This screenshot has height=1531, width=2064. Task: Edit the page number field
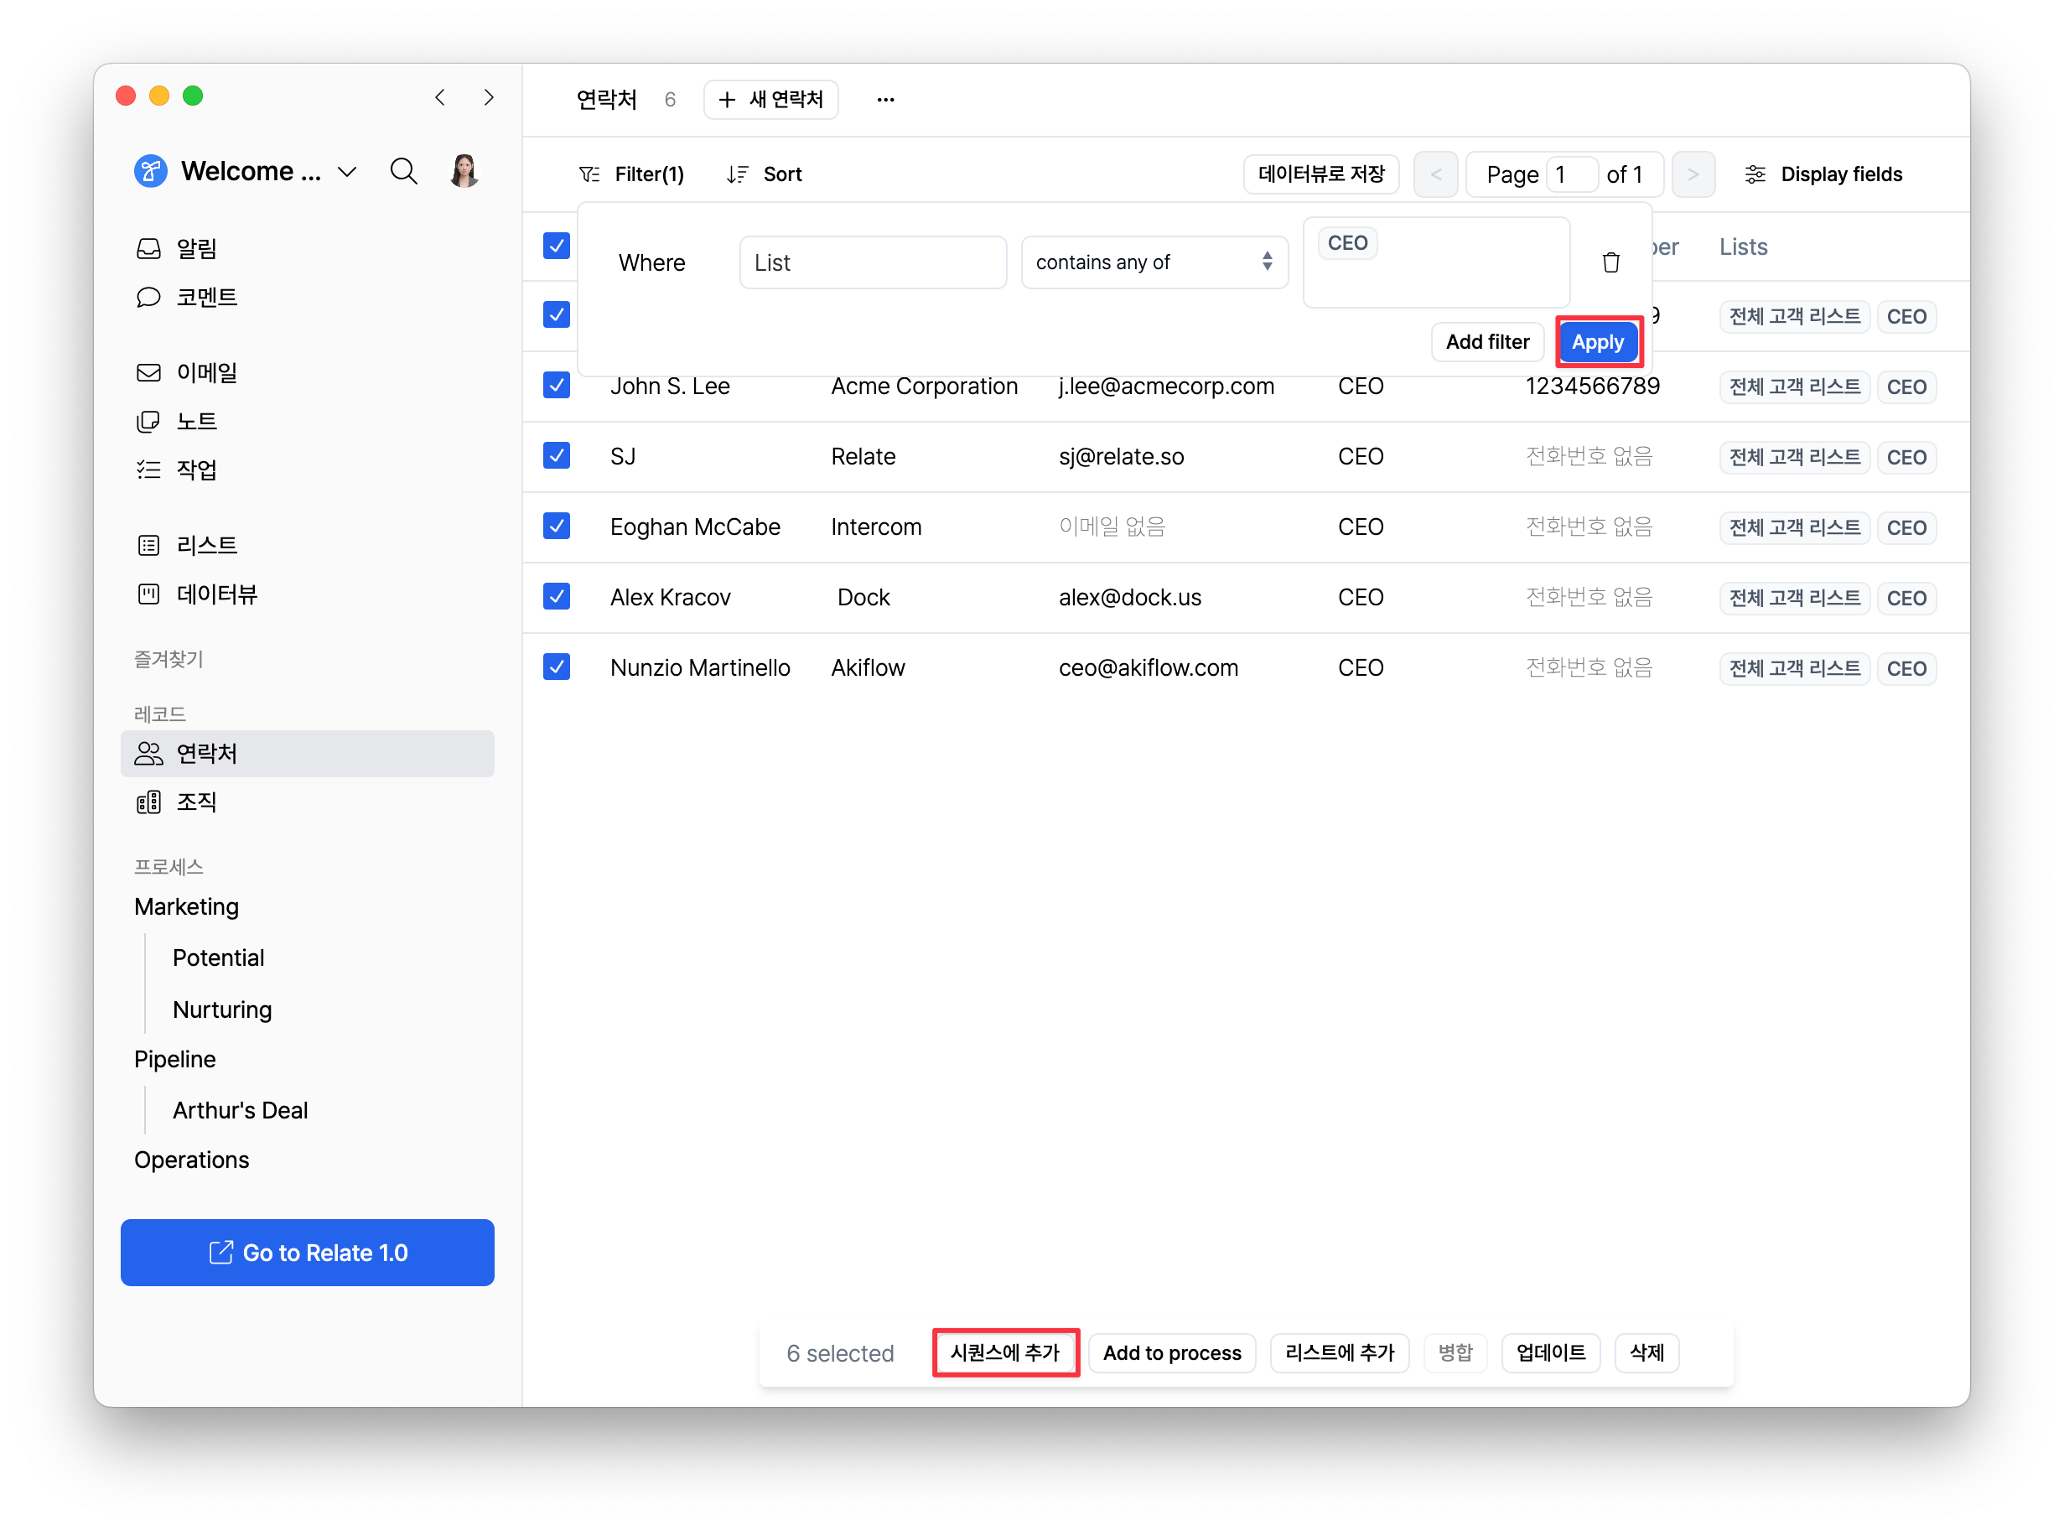click(1571, 174)
